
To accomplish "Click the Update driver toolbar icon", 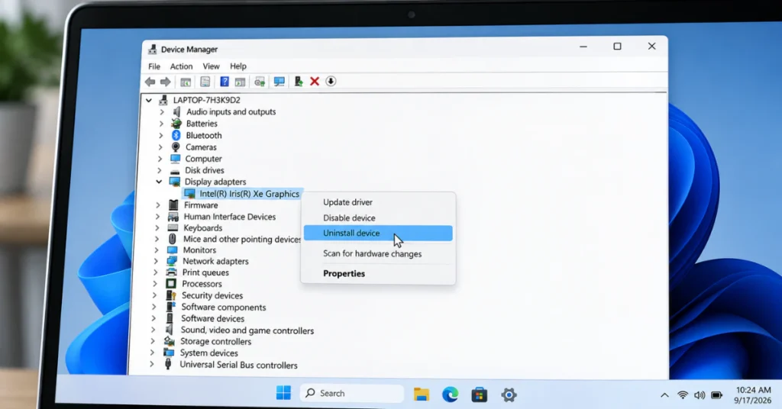I will (x=299, y=81).
